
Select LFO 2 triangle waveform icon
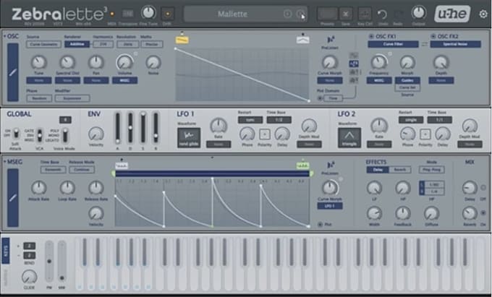coord(349,137)
